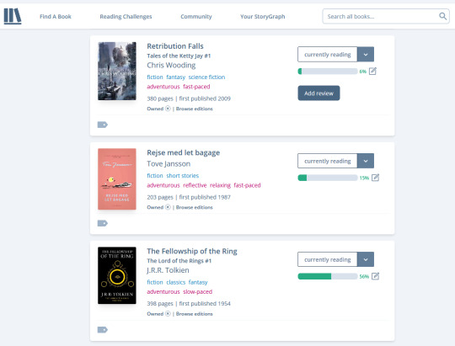Select the 'classics' genre tag

pyautogui.click(x=175, y=282)
